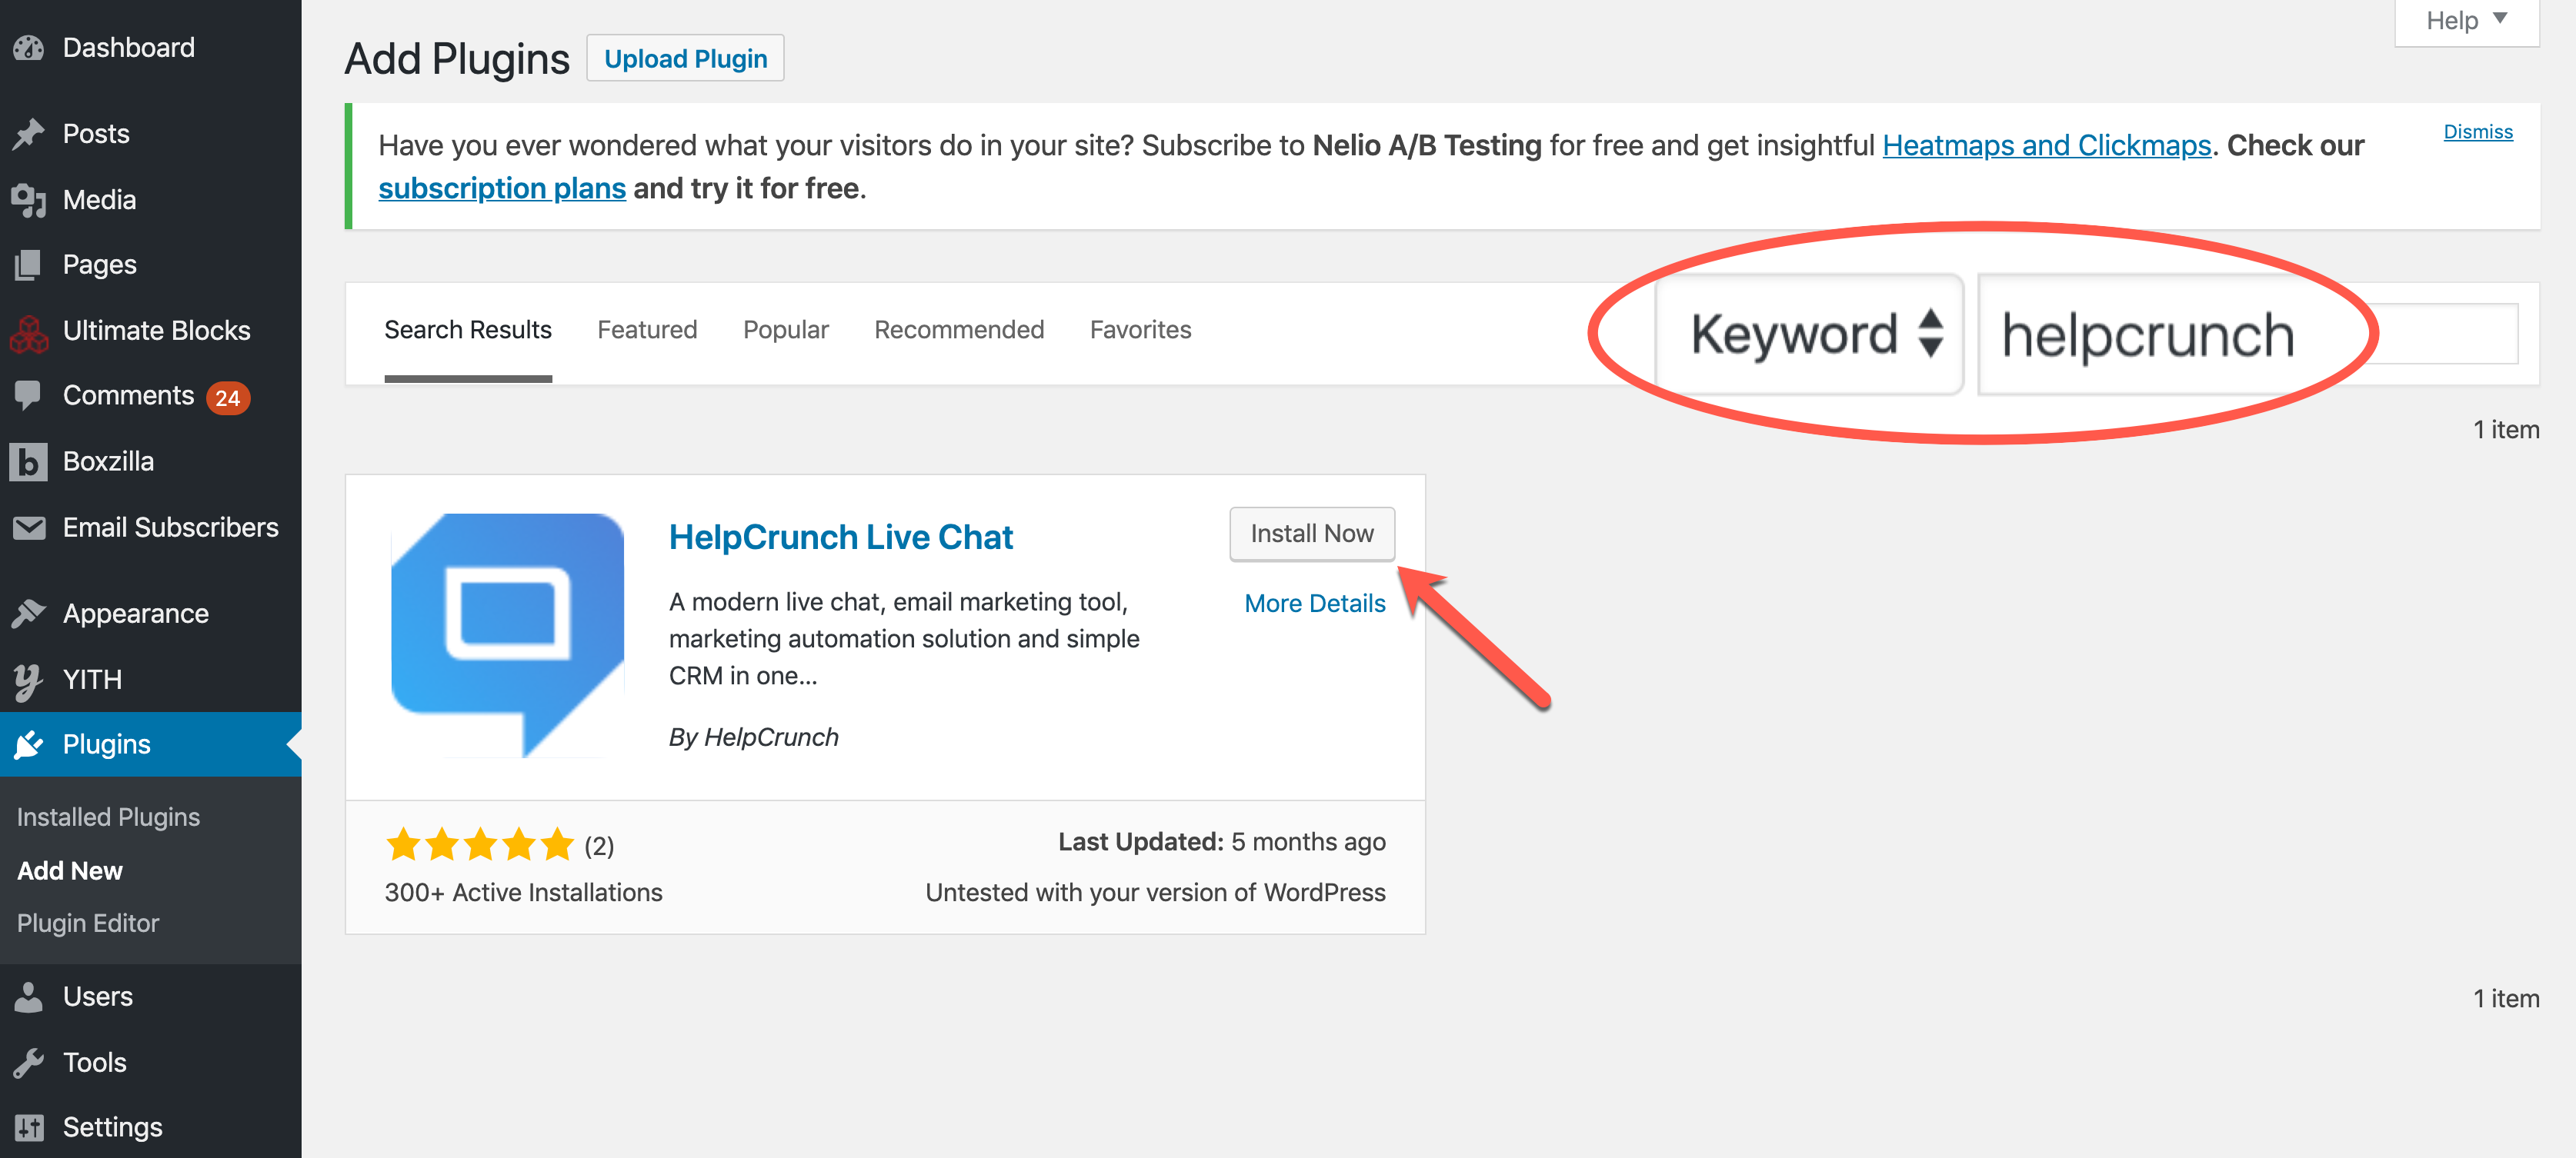
Task: Click the Add Plugins page heading
Action: click(457, 60)
